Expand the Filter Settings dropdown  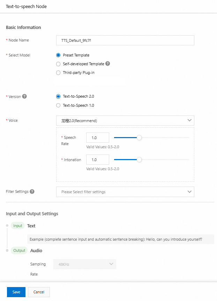125,192
